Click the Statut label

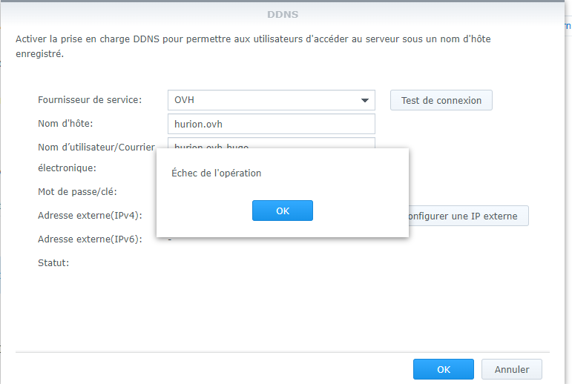coord(53,262)
